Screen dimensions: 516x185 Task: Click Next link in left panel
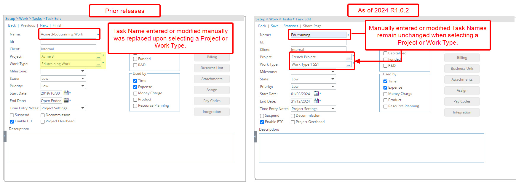(44, 25)
